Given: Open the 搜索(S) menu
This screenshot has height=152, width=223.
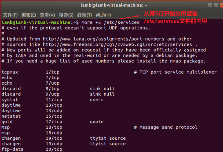Looking at the screenshot, I should pos(66,15).
